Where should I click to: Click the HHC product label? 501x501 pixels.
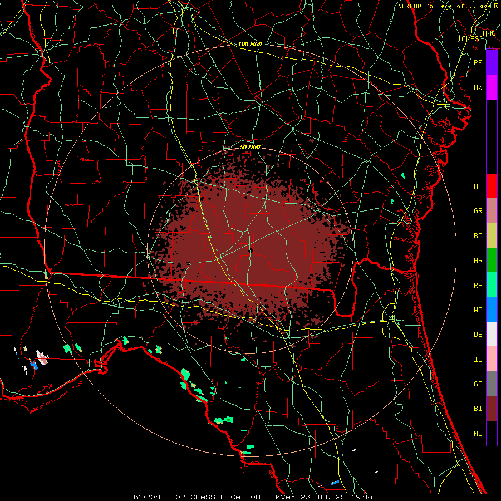coord(489,33)
